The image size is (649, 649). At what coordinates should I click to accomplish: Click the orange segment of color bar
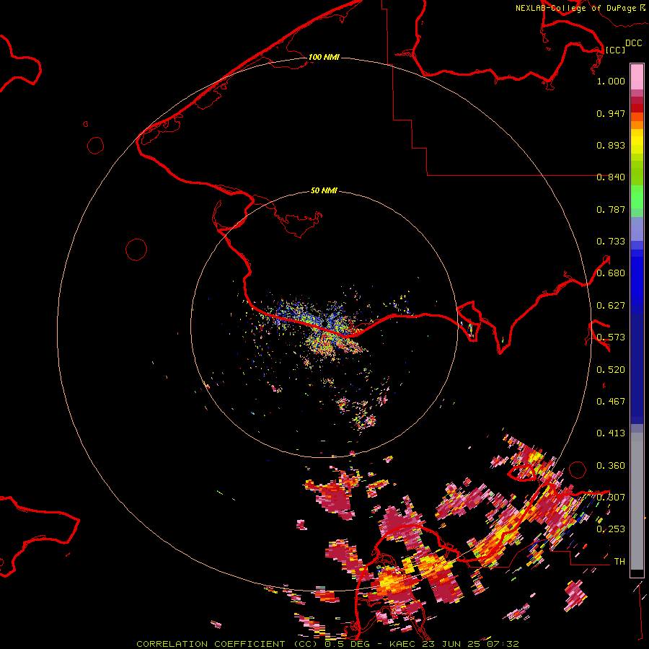(x=637, y=125)
